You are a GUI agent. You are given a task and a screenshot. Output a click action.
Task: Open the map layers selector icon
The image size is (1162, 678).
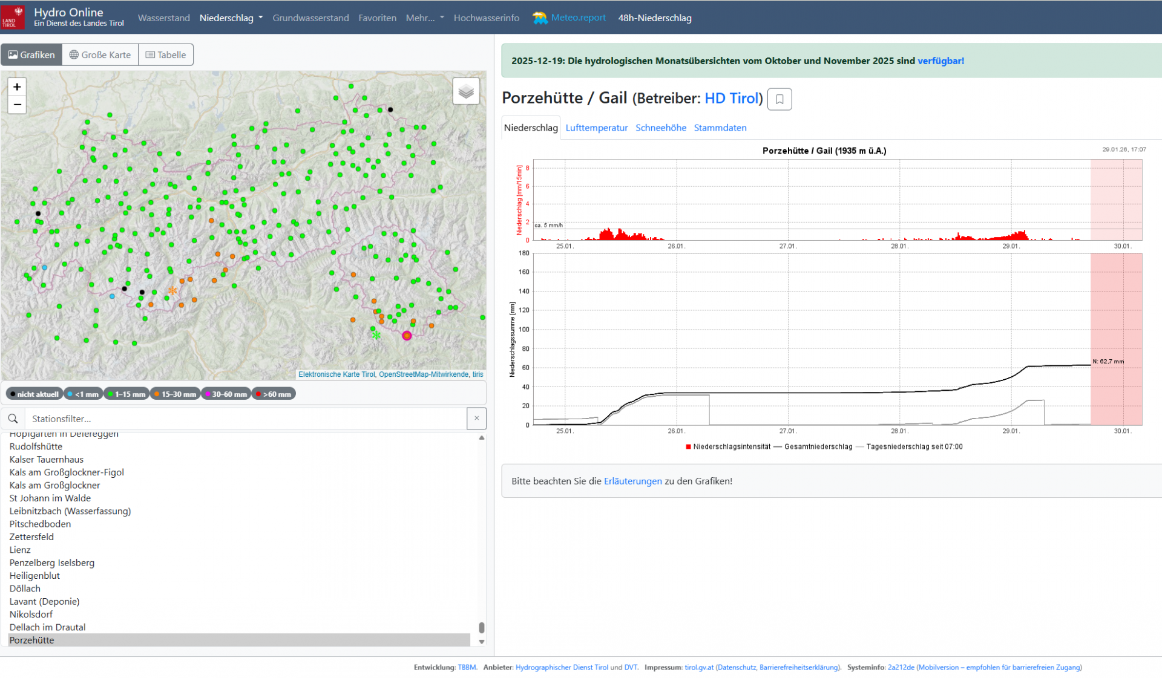pyautogui.click(x=465, y=91)
